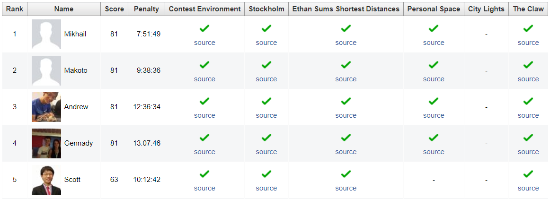Click Mikhail's green checkmark under The Claw
This screenshot has width=550, height=199.
[x=528, y=28]
